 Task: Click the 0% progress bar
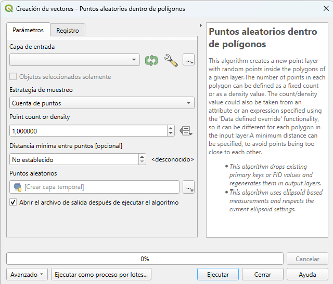145,259
